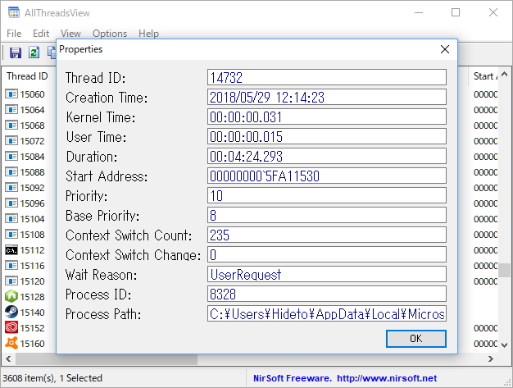Click the Start Address column header
The height and width of the screenshot is (388, 513).
[483, 76]
